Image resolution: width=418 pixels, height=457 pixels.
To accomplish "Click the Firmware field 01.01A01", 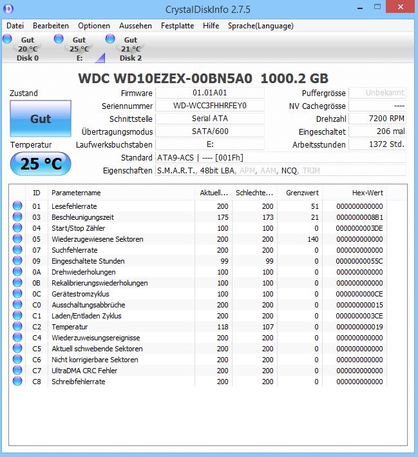I will coord(210,93).
